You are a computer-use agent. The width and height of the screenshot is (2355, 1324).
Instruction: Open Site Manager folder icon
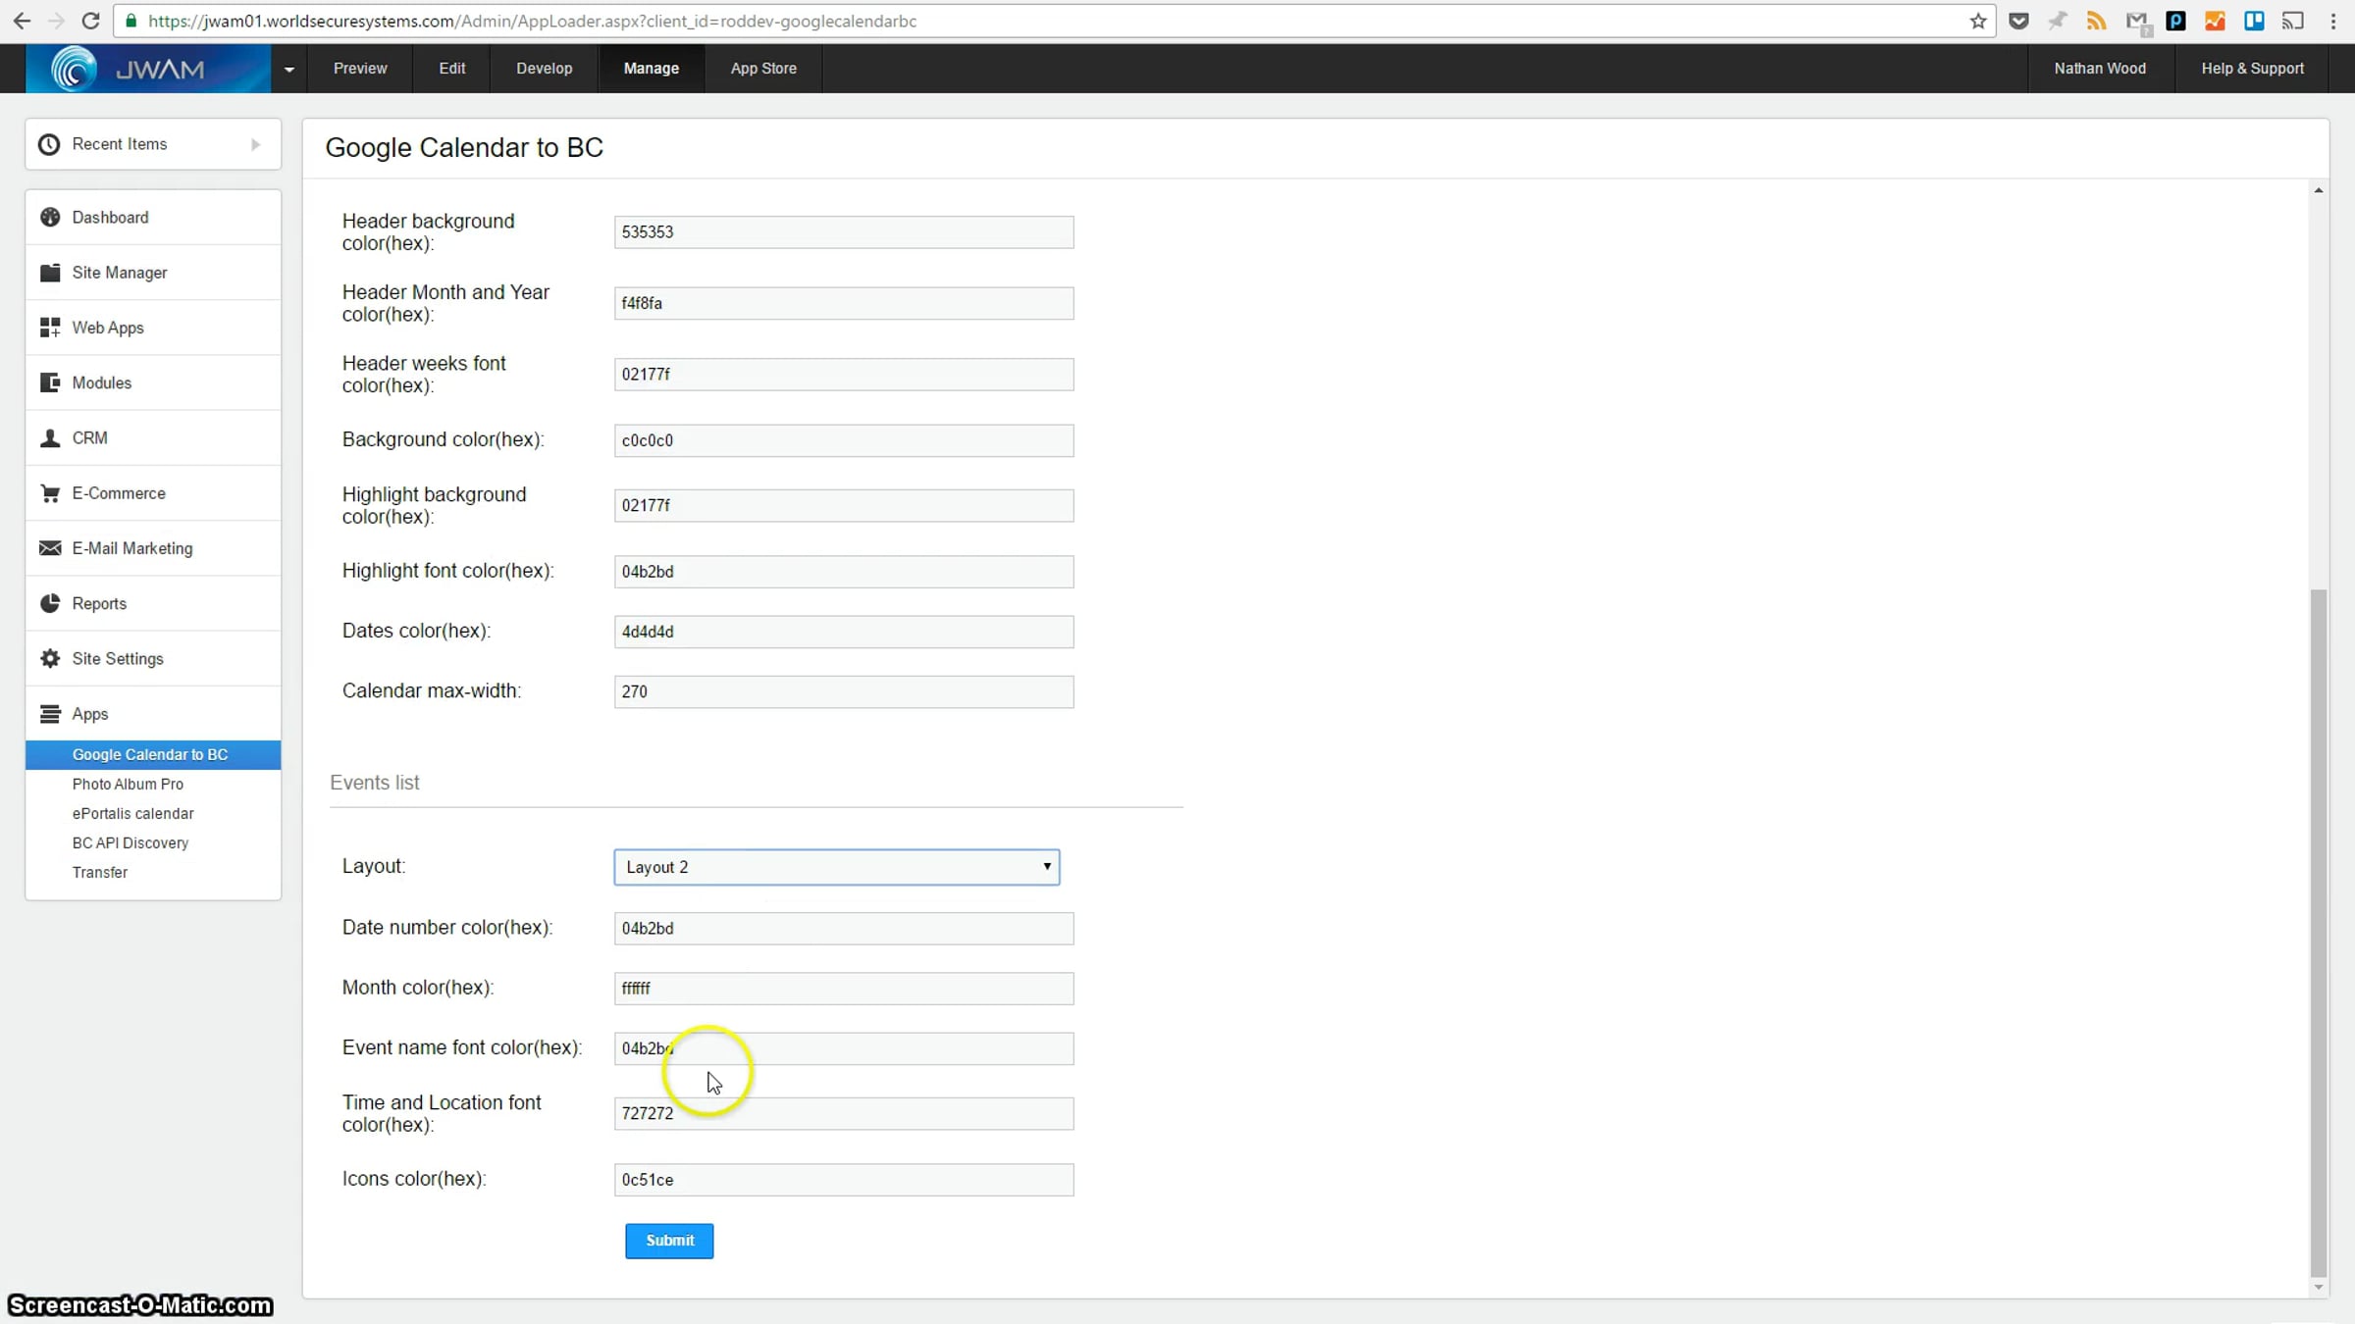(50, 273)
